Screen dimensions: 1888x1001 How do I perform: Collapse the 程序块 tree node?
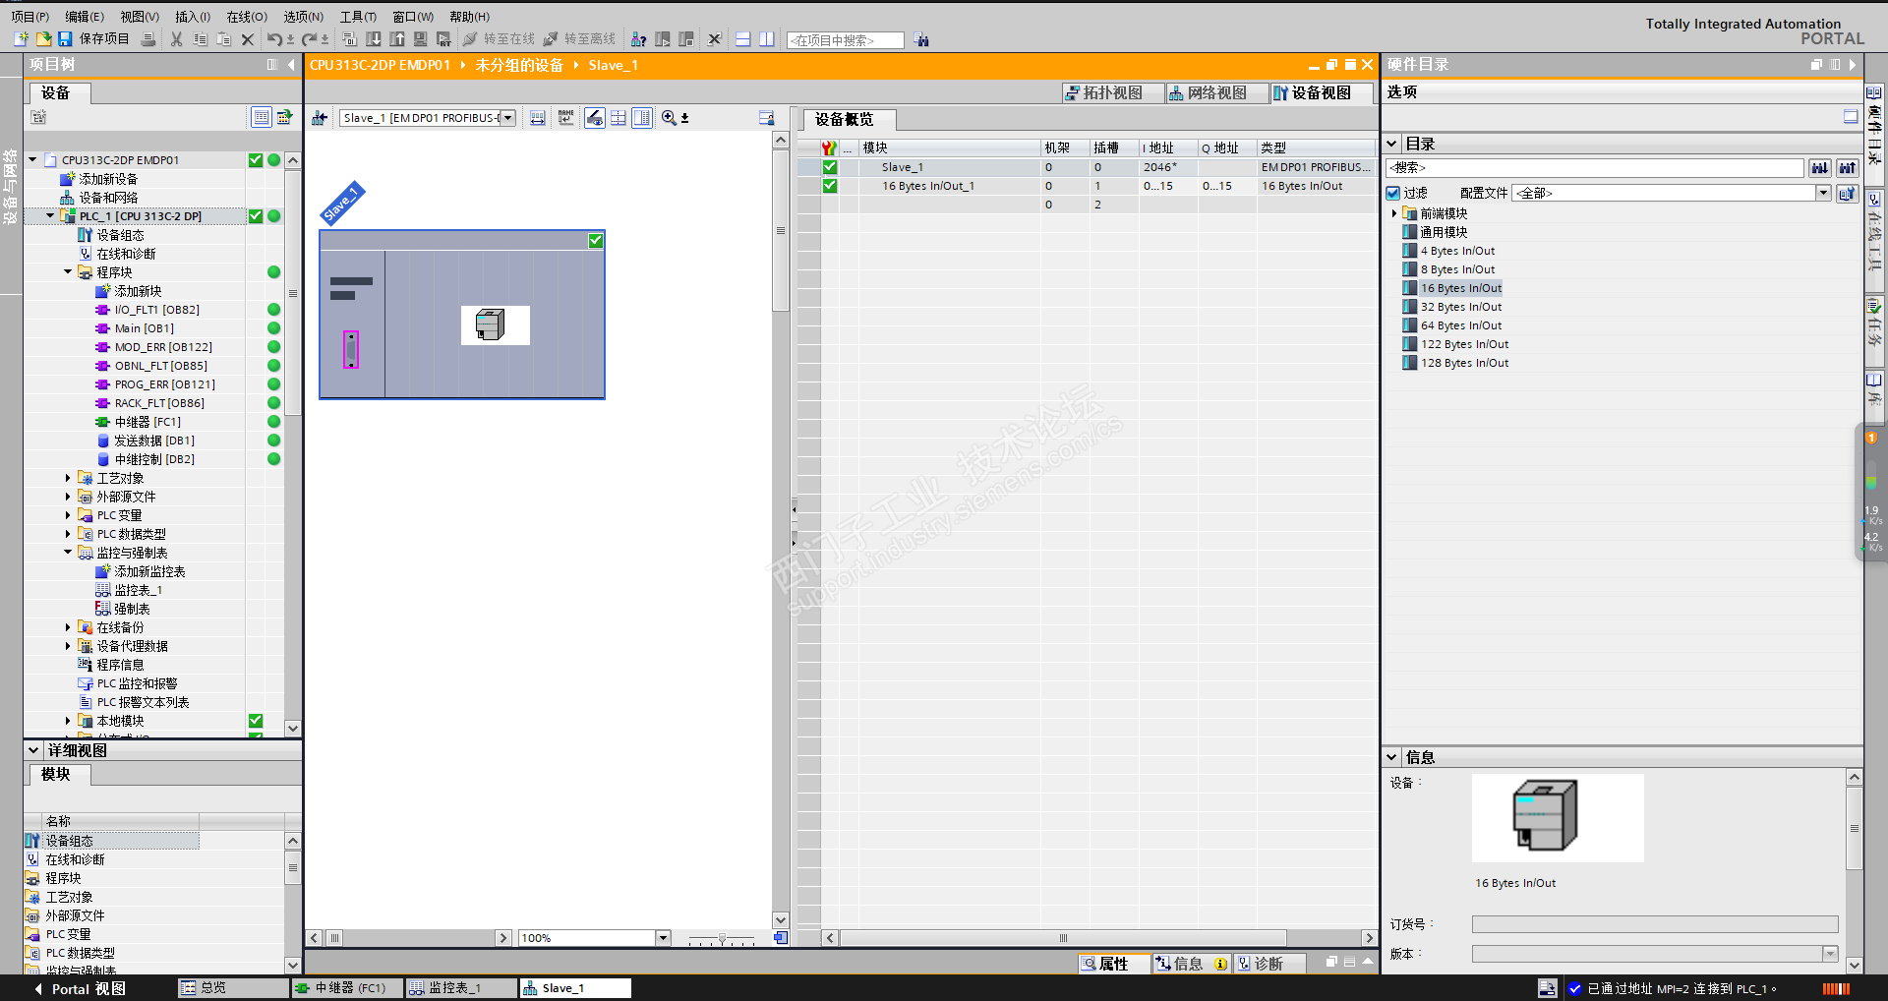coord(68,272)
